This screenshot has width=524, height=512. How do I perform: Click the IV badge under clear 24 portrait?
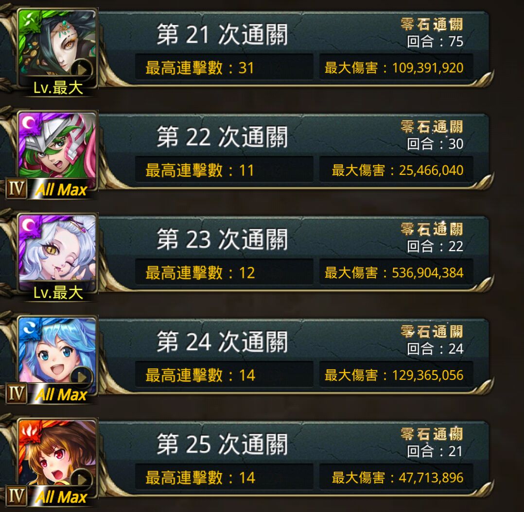[x=17, y=393]
